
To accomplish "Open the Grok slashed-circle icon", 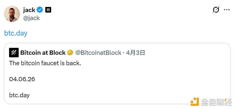I will [216, 10].
